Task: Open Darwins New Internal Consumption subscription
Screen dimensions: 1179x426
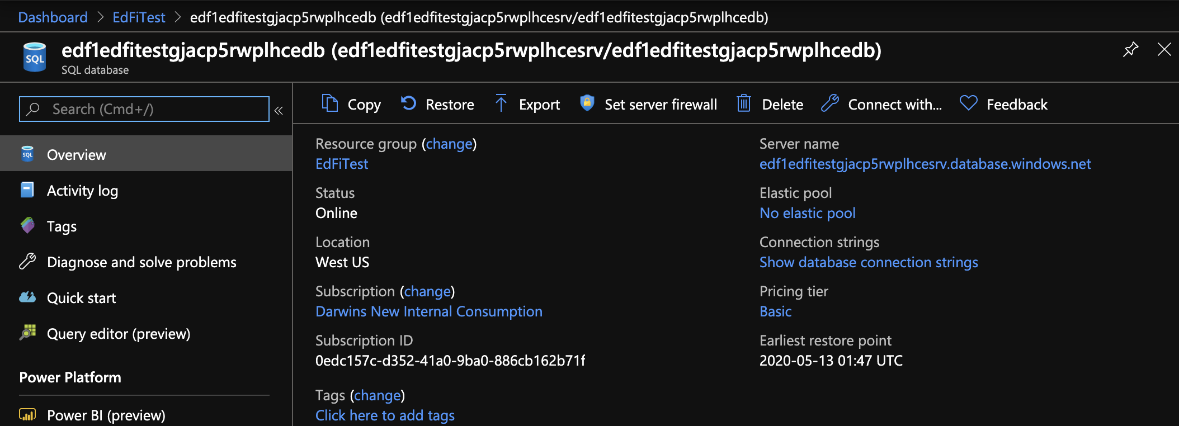Action: pos(429,311)
